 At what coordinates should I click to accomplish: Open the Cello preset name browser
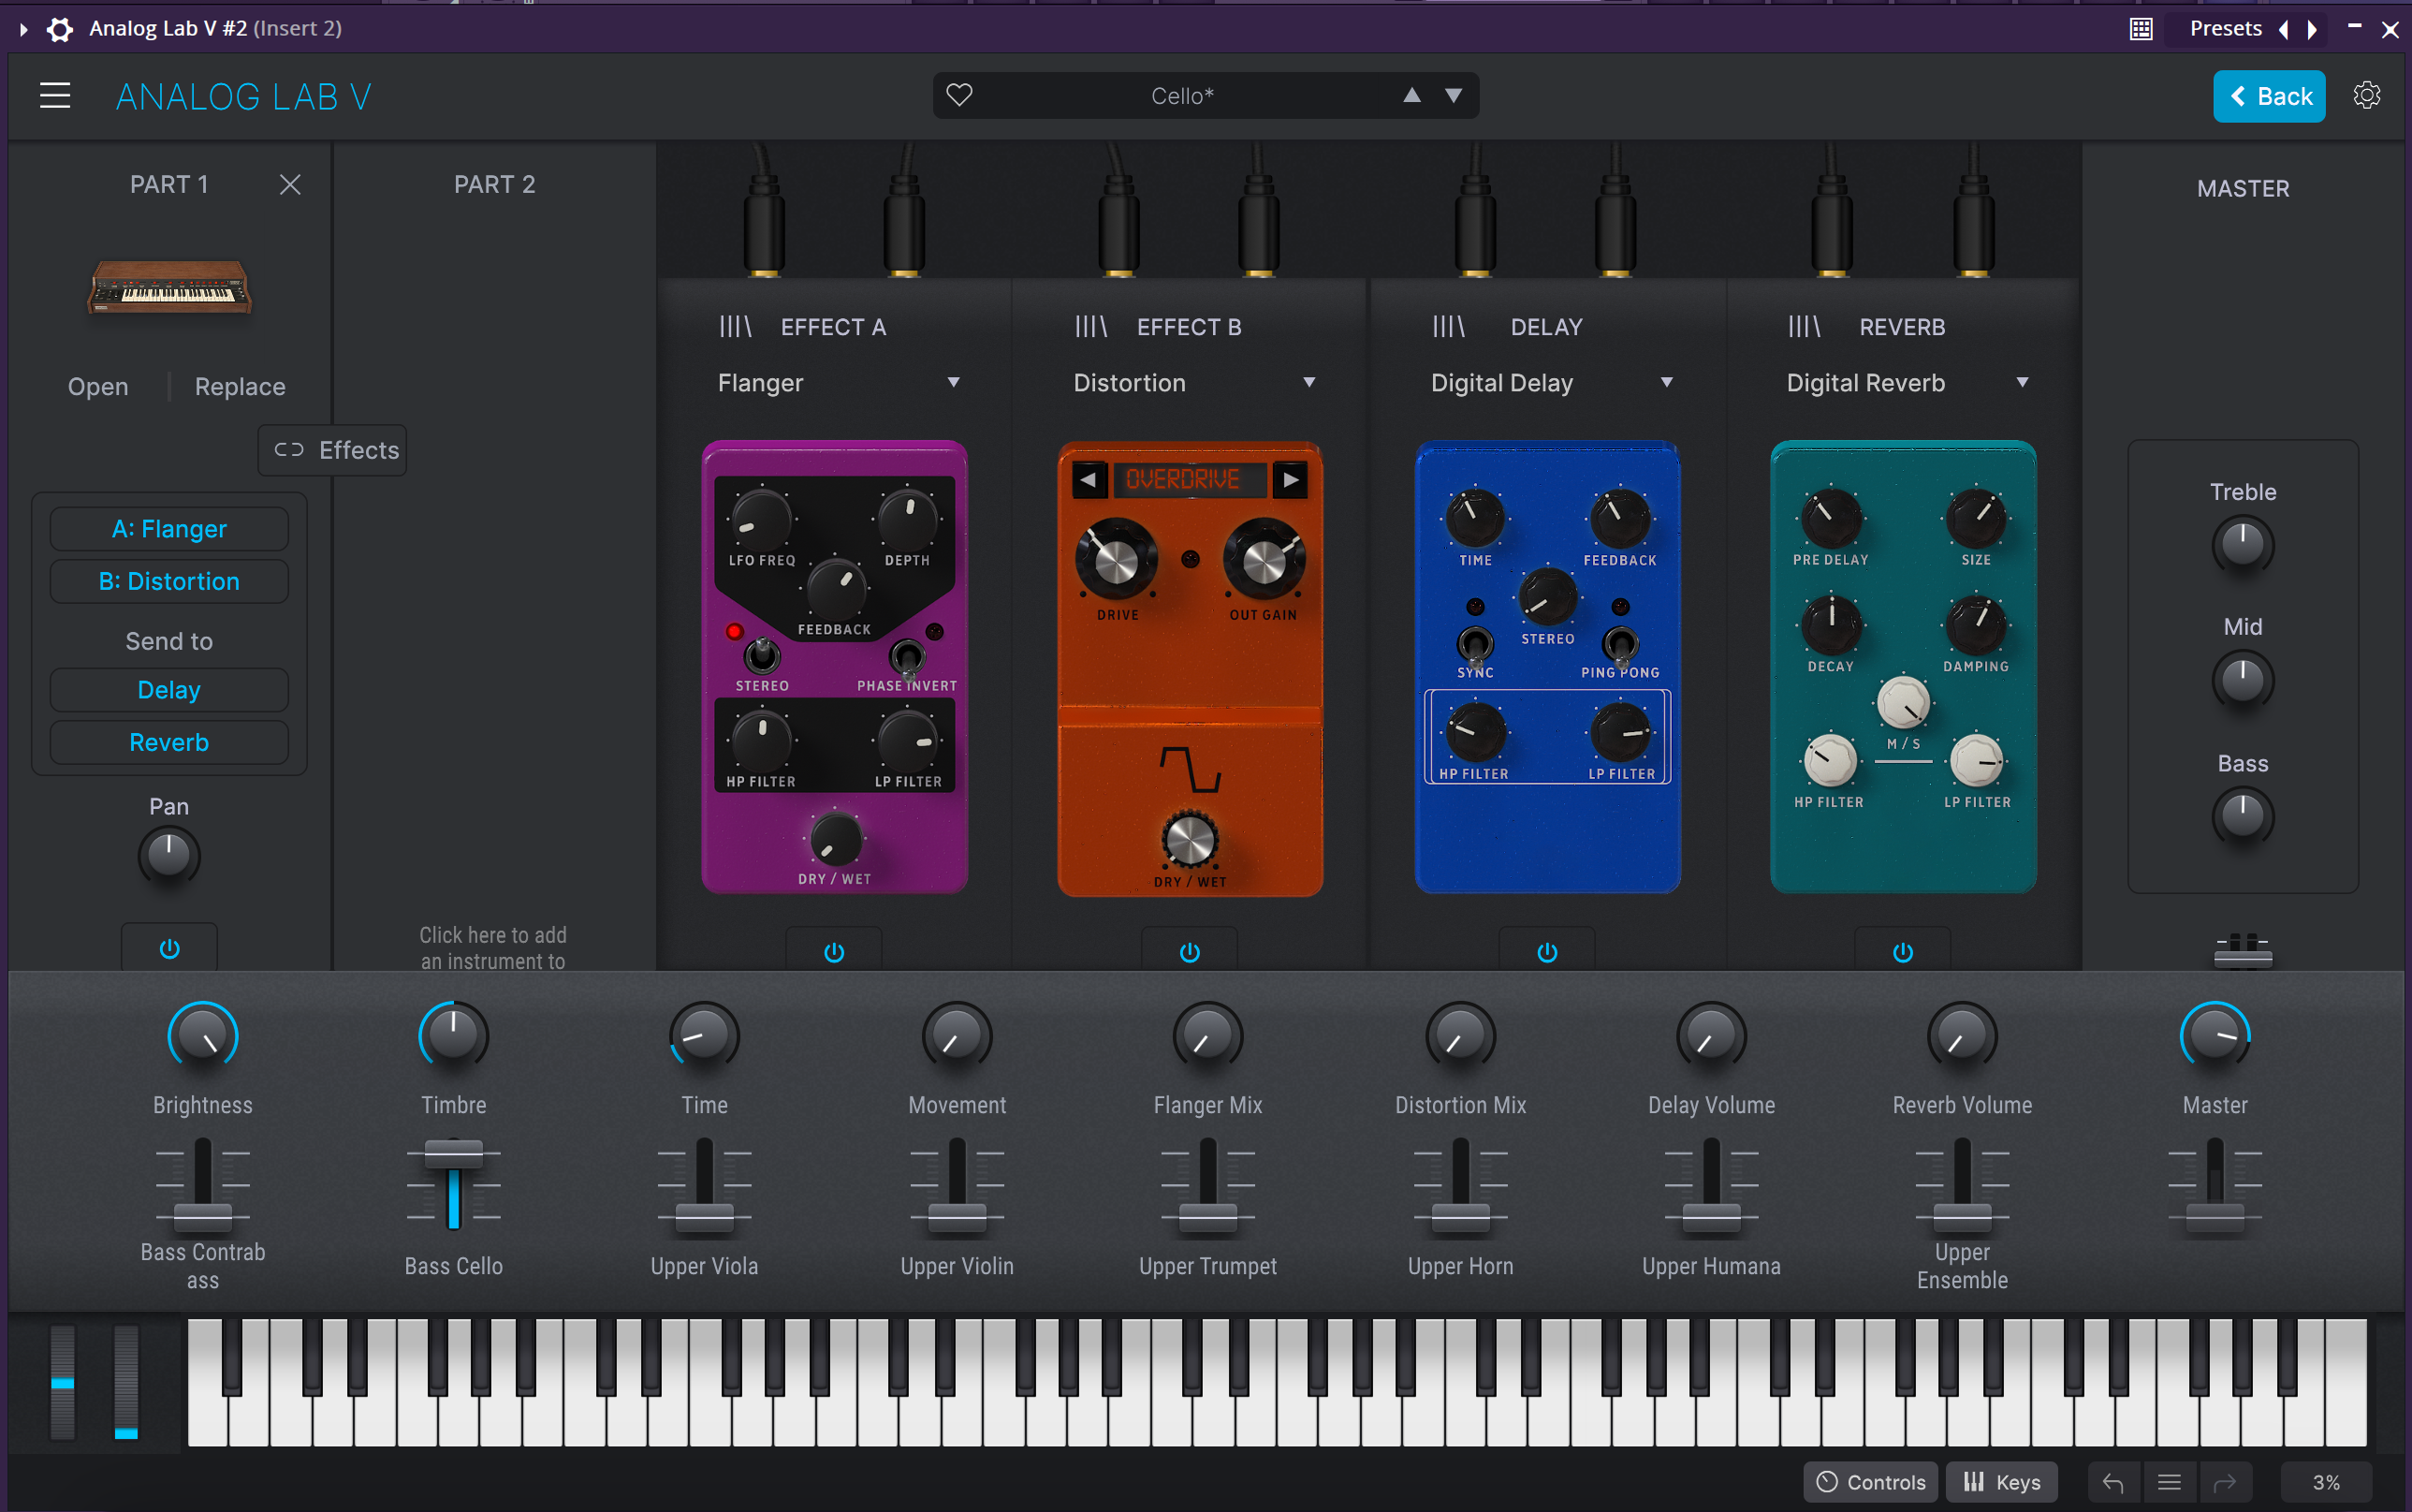click(1182, 96)
